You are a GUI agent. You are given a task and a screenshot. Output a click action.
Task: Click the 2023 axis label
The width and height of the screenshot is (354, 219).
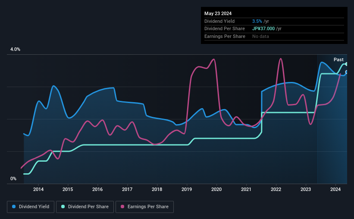tap(306, 189)
